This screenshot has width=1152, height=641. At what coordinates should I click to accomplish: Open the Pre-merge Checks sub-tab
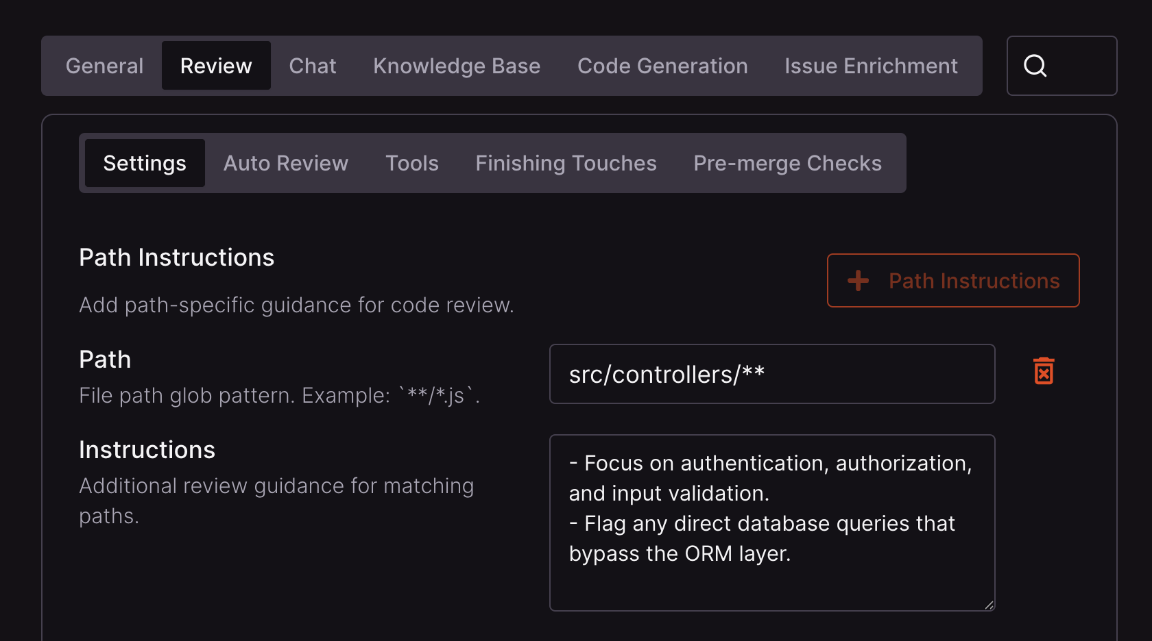[x=787, y=163]
